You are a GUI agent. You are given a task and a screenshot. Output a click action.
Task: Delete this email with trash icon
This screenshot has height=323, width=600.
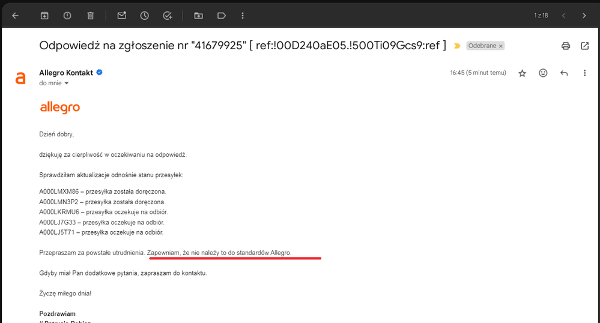90,16
